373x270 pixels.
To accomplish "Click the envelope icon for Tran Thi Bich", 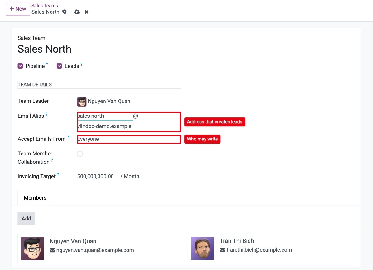I will (x=222, y=250).
